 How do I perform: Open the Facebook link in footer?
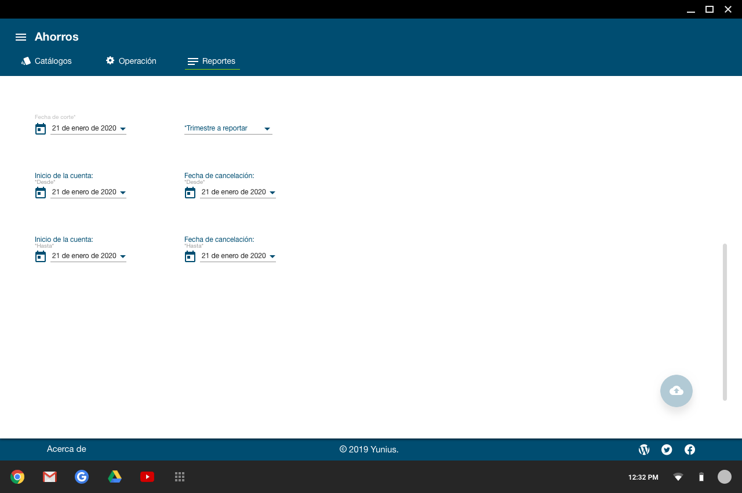tap(690, 449)
